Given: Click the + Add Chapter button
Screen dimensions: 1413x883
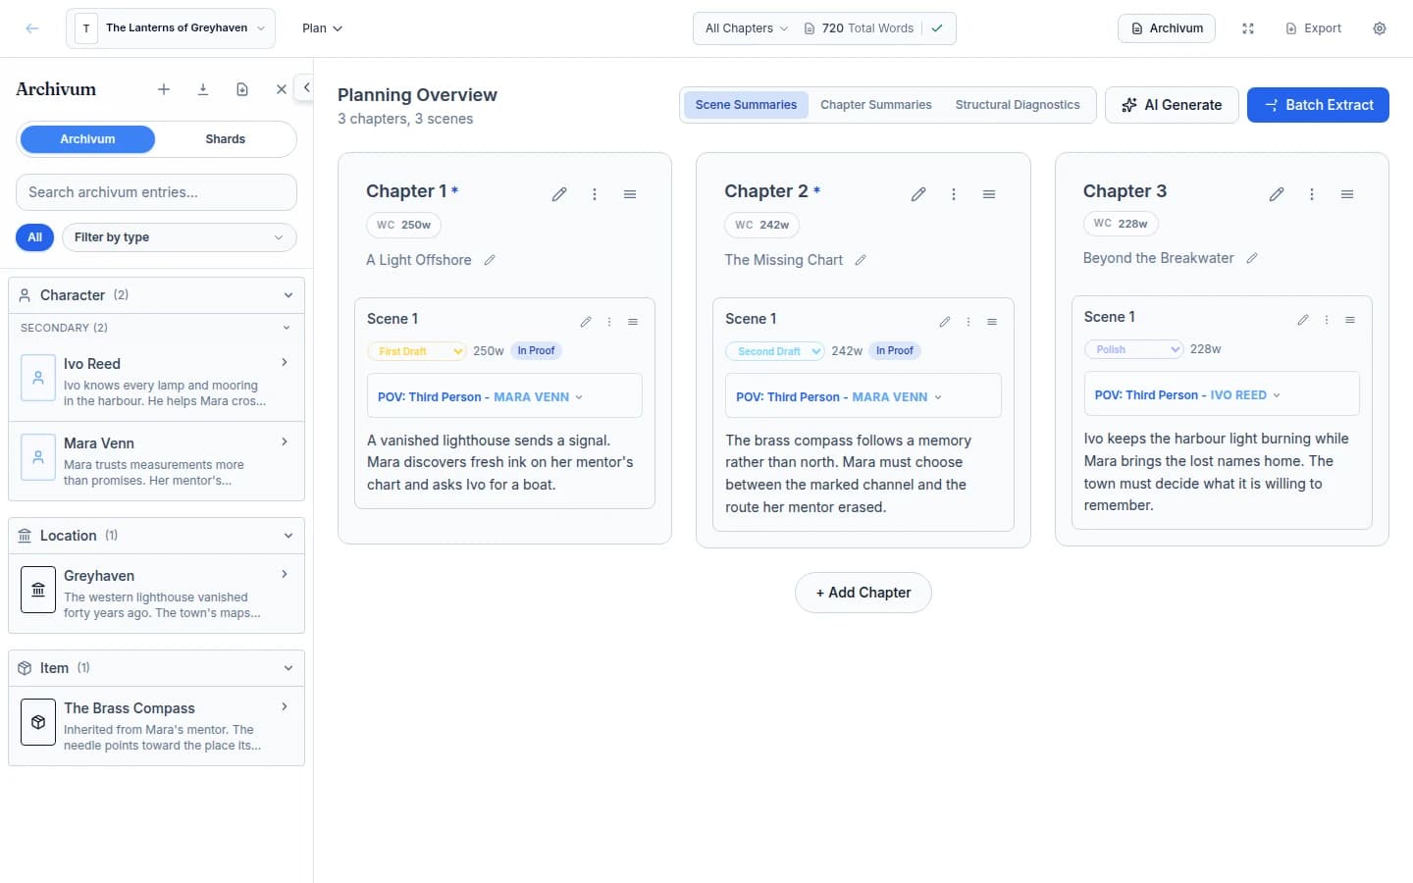Looking at the screenshot, I should pos(863,593).
